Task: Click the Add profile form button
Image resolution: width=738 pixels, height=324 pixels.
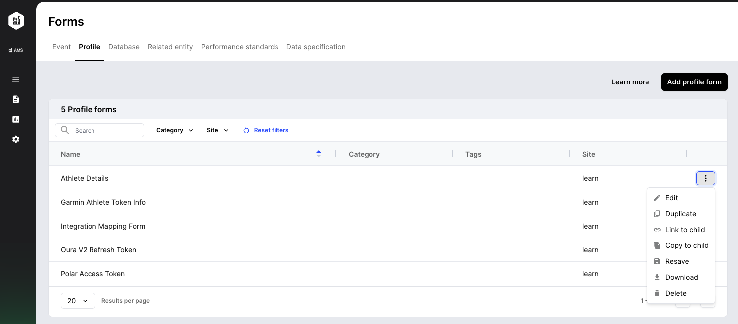Action: [x=694, y=82]
